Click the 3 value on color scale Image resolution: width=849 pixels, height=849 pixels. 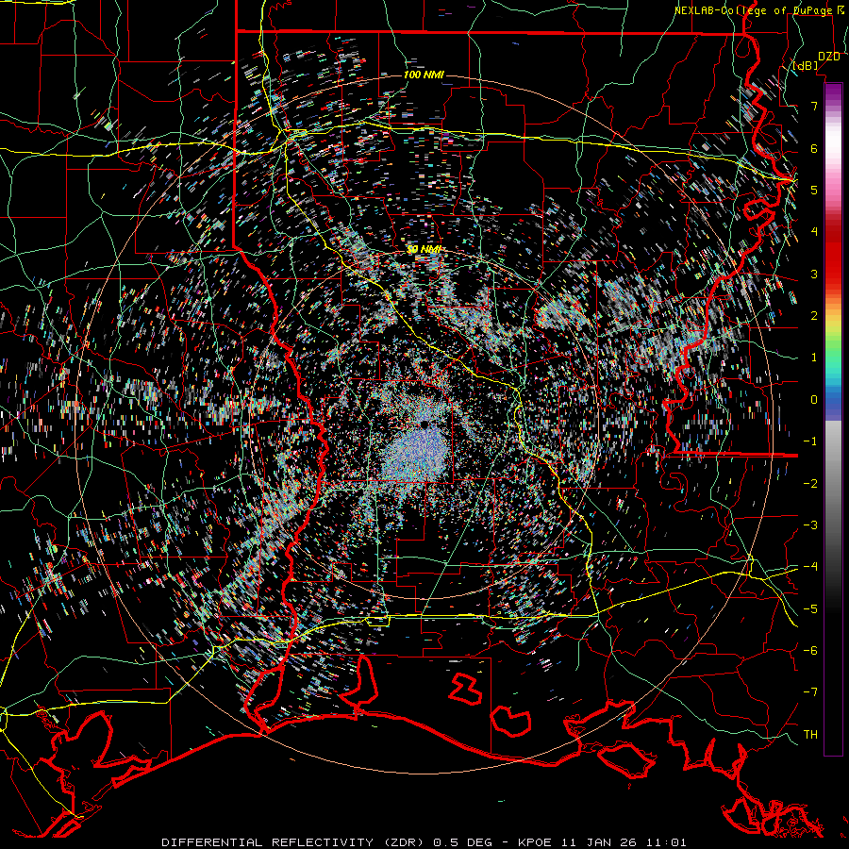point(814,274)
